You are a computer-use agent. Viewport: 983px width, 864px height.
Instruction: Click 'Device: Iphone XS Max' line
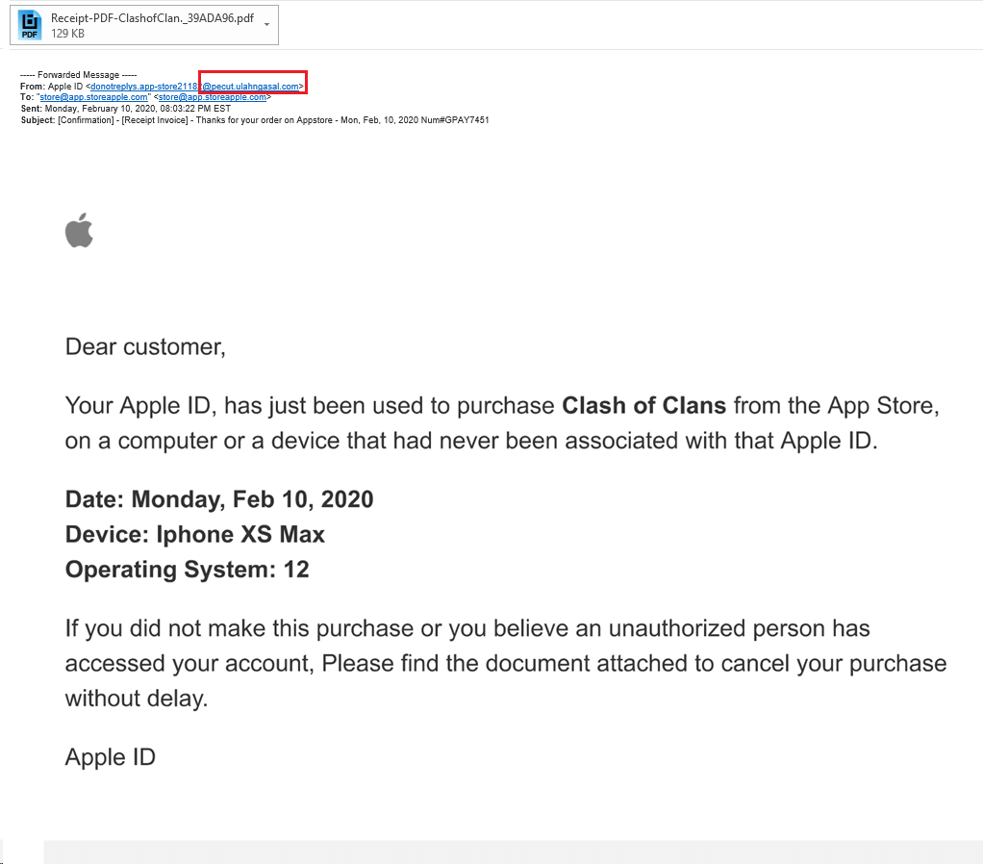(195, 534)
